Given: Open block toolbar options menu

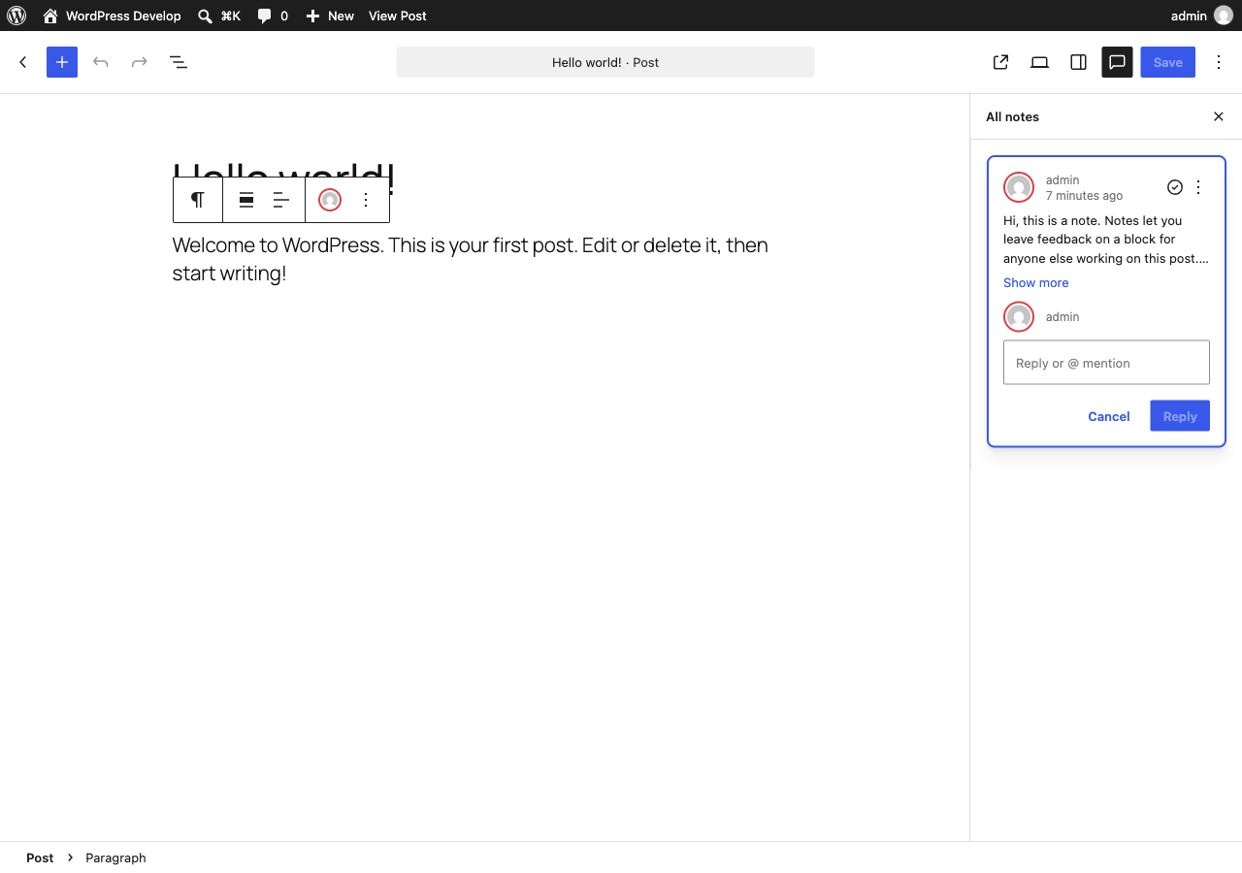Looking at the screenshot, I should point(366,200).
